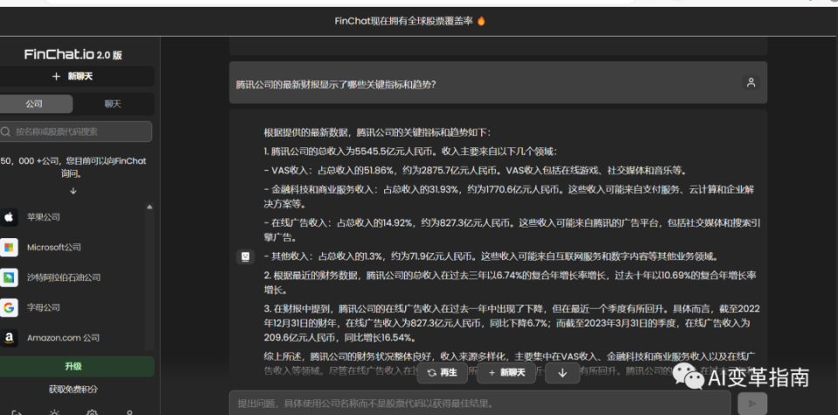Open 苹果公司 in company list
This screenshot has width=838, height=415.
[x=44, y=217]
